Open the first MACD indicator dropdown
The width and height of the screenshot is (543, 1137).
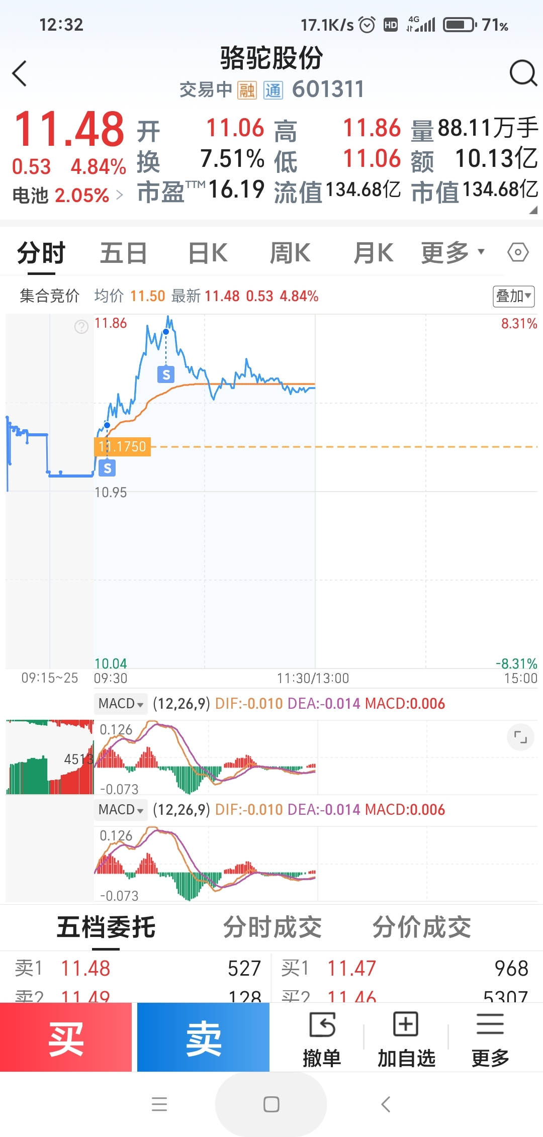point(121,703)
